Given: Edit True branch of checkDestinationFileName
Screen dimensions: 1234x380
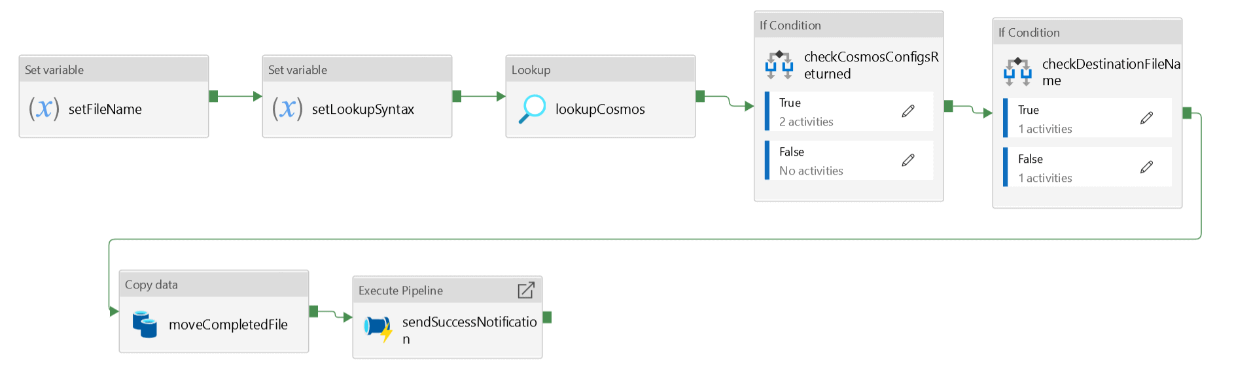Looking at the screenshot, I should [1146, 118].
